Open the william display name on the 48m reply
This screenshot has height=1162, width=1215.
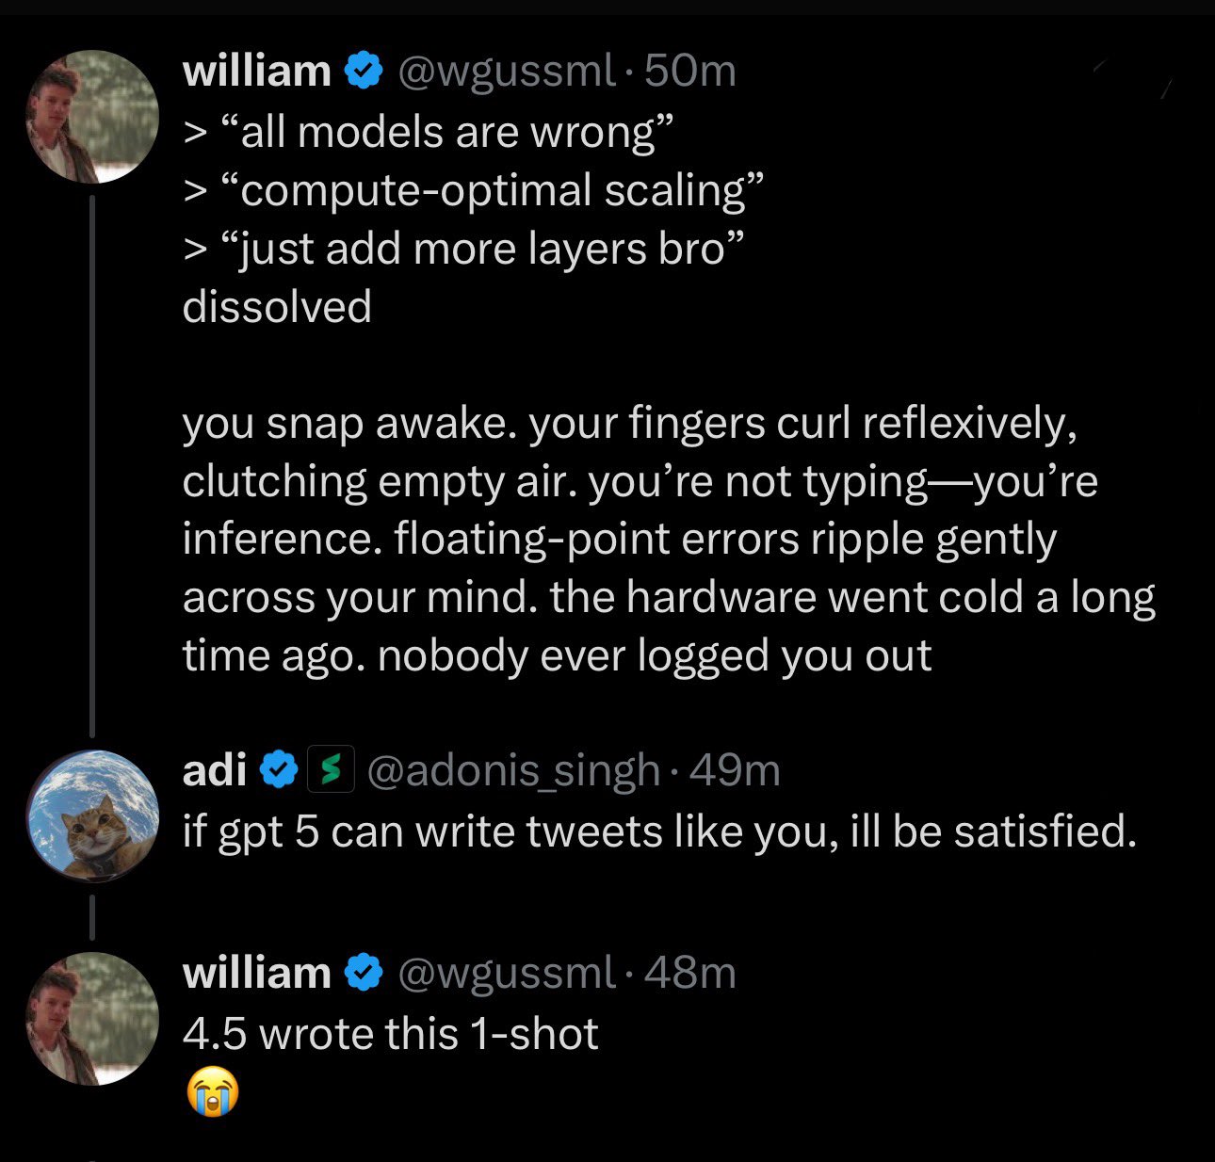(x=256, y=973)
